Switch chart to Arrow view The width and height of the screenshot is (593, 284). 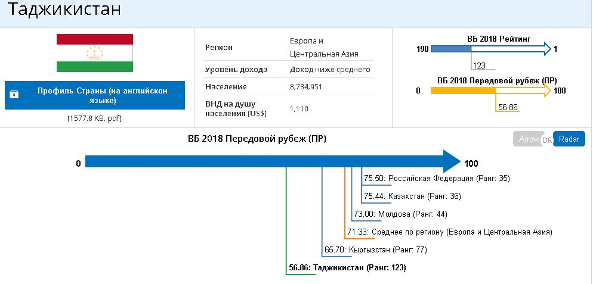coord(528,139)
